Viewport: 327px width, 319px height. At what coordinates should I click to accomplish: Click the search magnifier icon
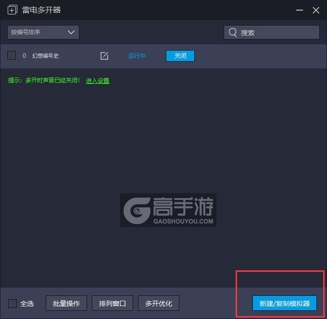pos(233,32)
